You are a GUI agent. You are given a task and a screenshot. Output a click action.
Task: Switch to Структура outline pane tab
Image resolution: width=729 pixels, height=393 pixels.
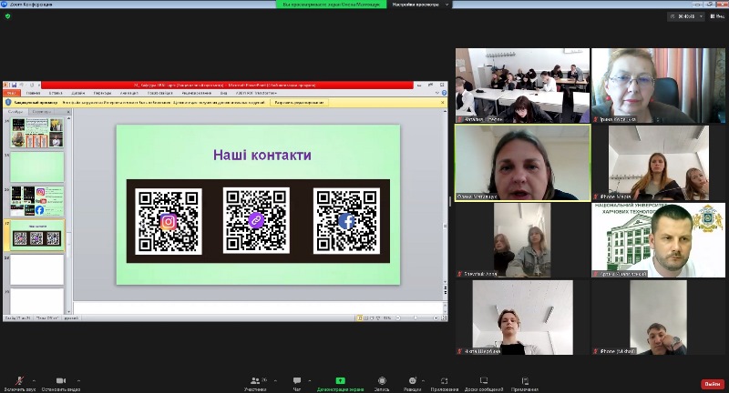(41, 111)
